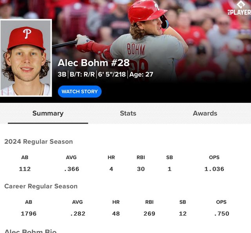Open the Awards tab
251x233 pixels.
pyautogui.click(x=205, y=113)
